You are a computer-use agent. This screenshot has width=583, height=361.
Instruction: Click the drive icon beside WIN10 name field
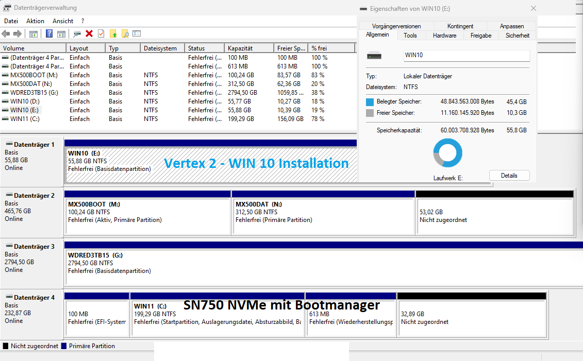(x=374, y=56)
